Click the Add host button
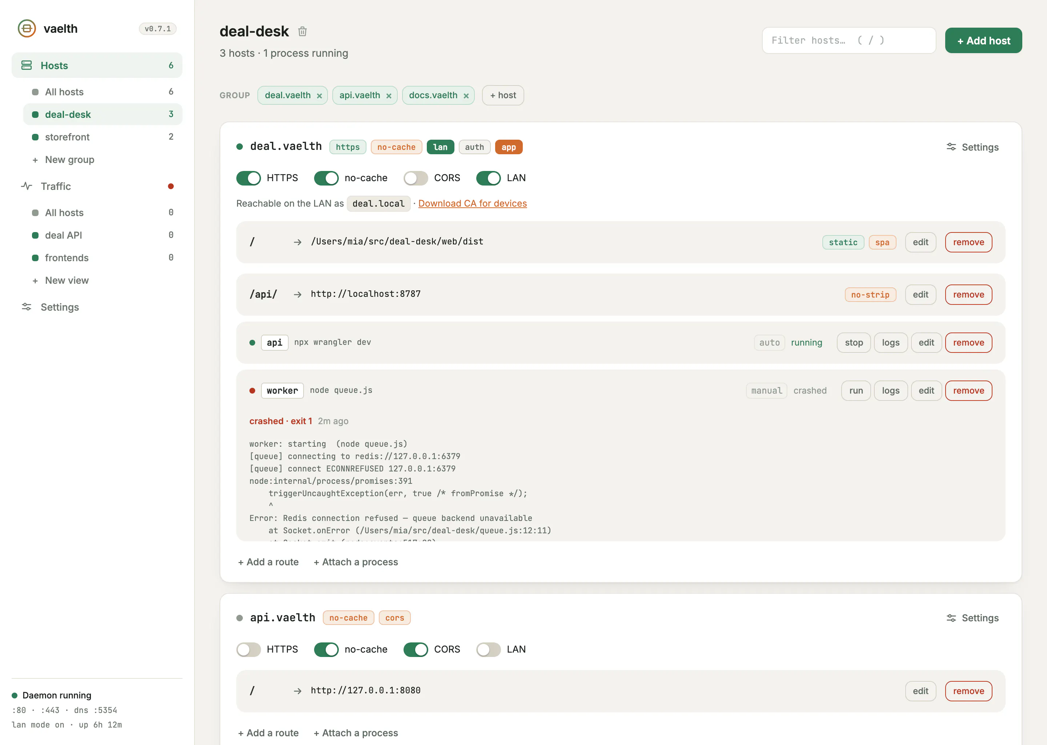This screenshot has width=1047, height=745. pyautogui.click(x=983, y=40)
